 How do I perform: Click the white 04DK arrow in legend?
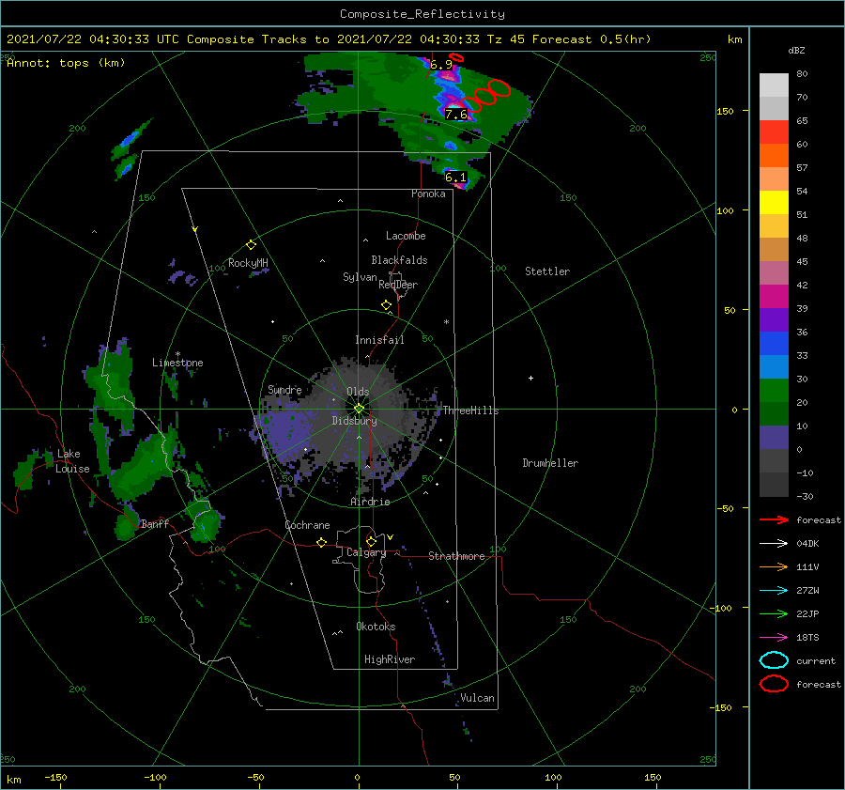[774, 544]
